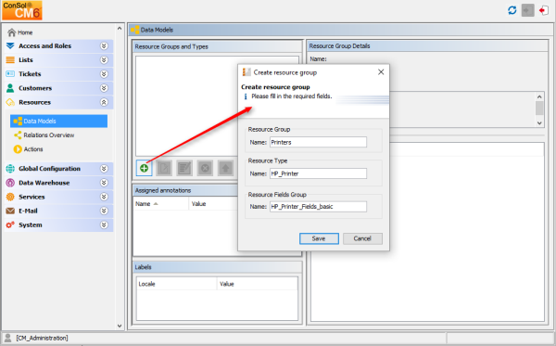556x346 pixels.
Task: Click the refresh icon in the top bar
Action: (x=512, y=10)
